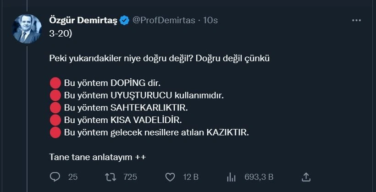The image size is (376, 192).
Task: Click the red circle beside KAZIKTIR line
Action: pos(55,133)
